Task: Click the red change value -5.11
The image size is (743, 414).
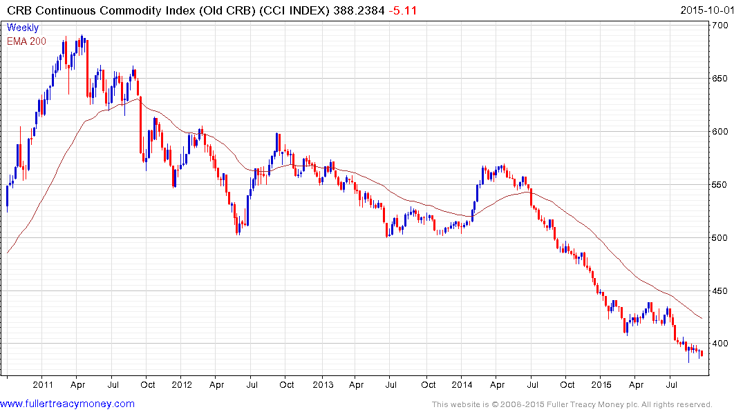Action: (403, 10)
